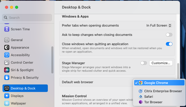This screenshot has width=186, height=107.
Task: Click the Search settings field
Action: tap(27, 18)
